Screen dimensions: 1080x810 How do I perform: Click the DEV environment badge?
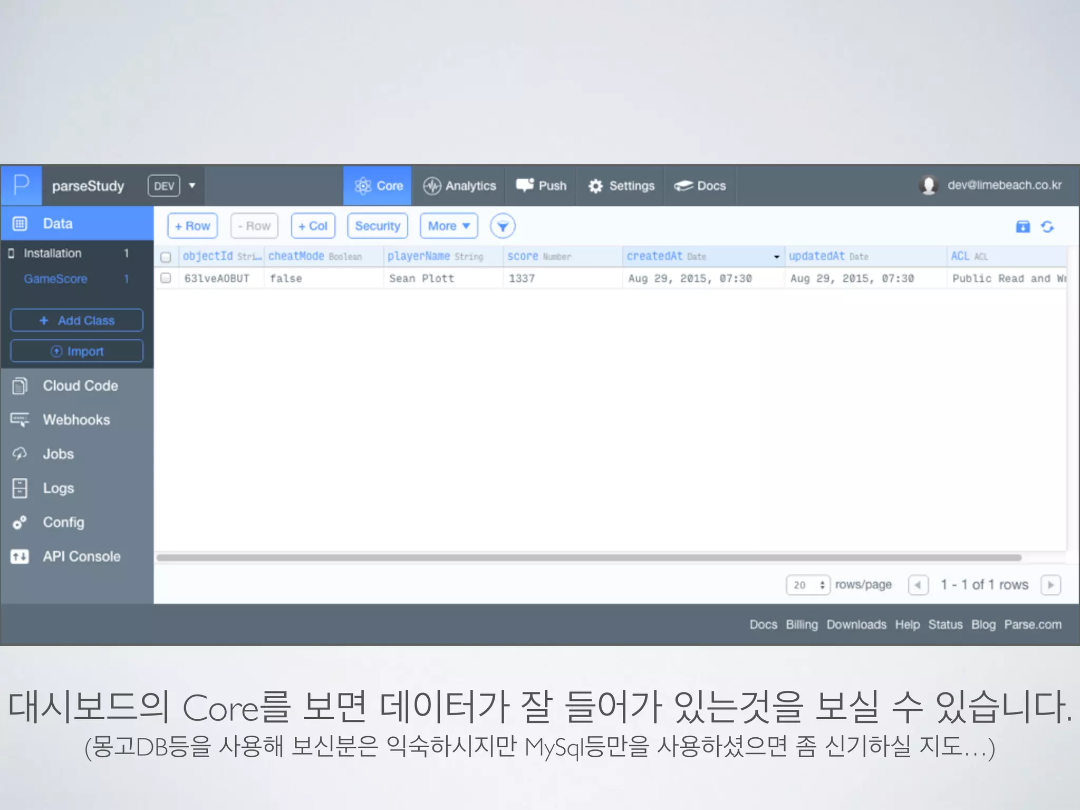pos(164,186)
